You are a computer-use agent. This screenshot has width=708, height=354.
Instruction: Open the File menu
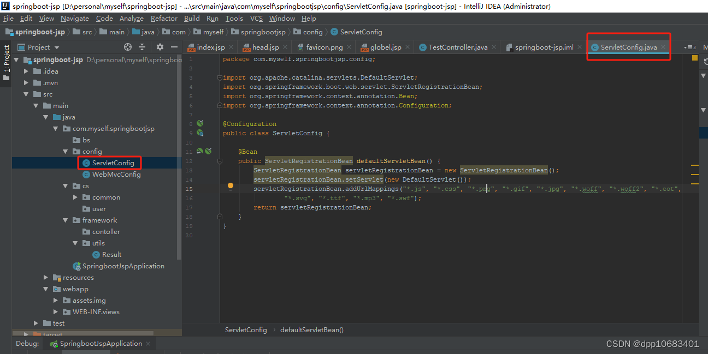point(8,18)
